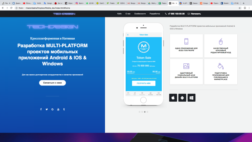
Task: Close the active Mo tab
Action: (176, 3)
